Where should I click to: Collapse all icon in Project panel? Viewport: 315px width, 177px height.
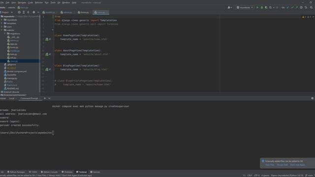point(28,12)
